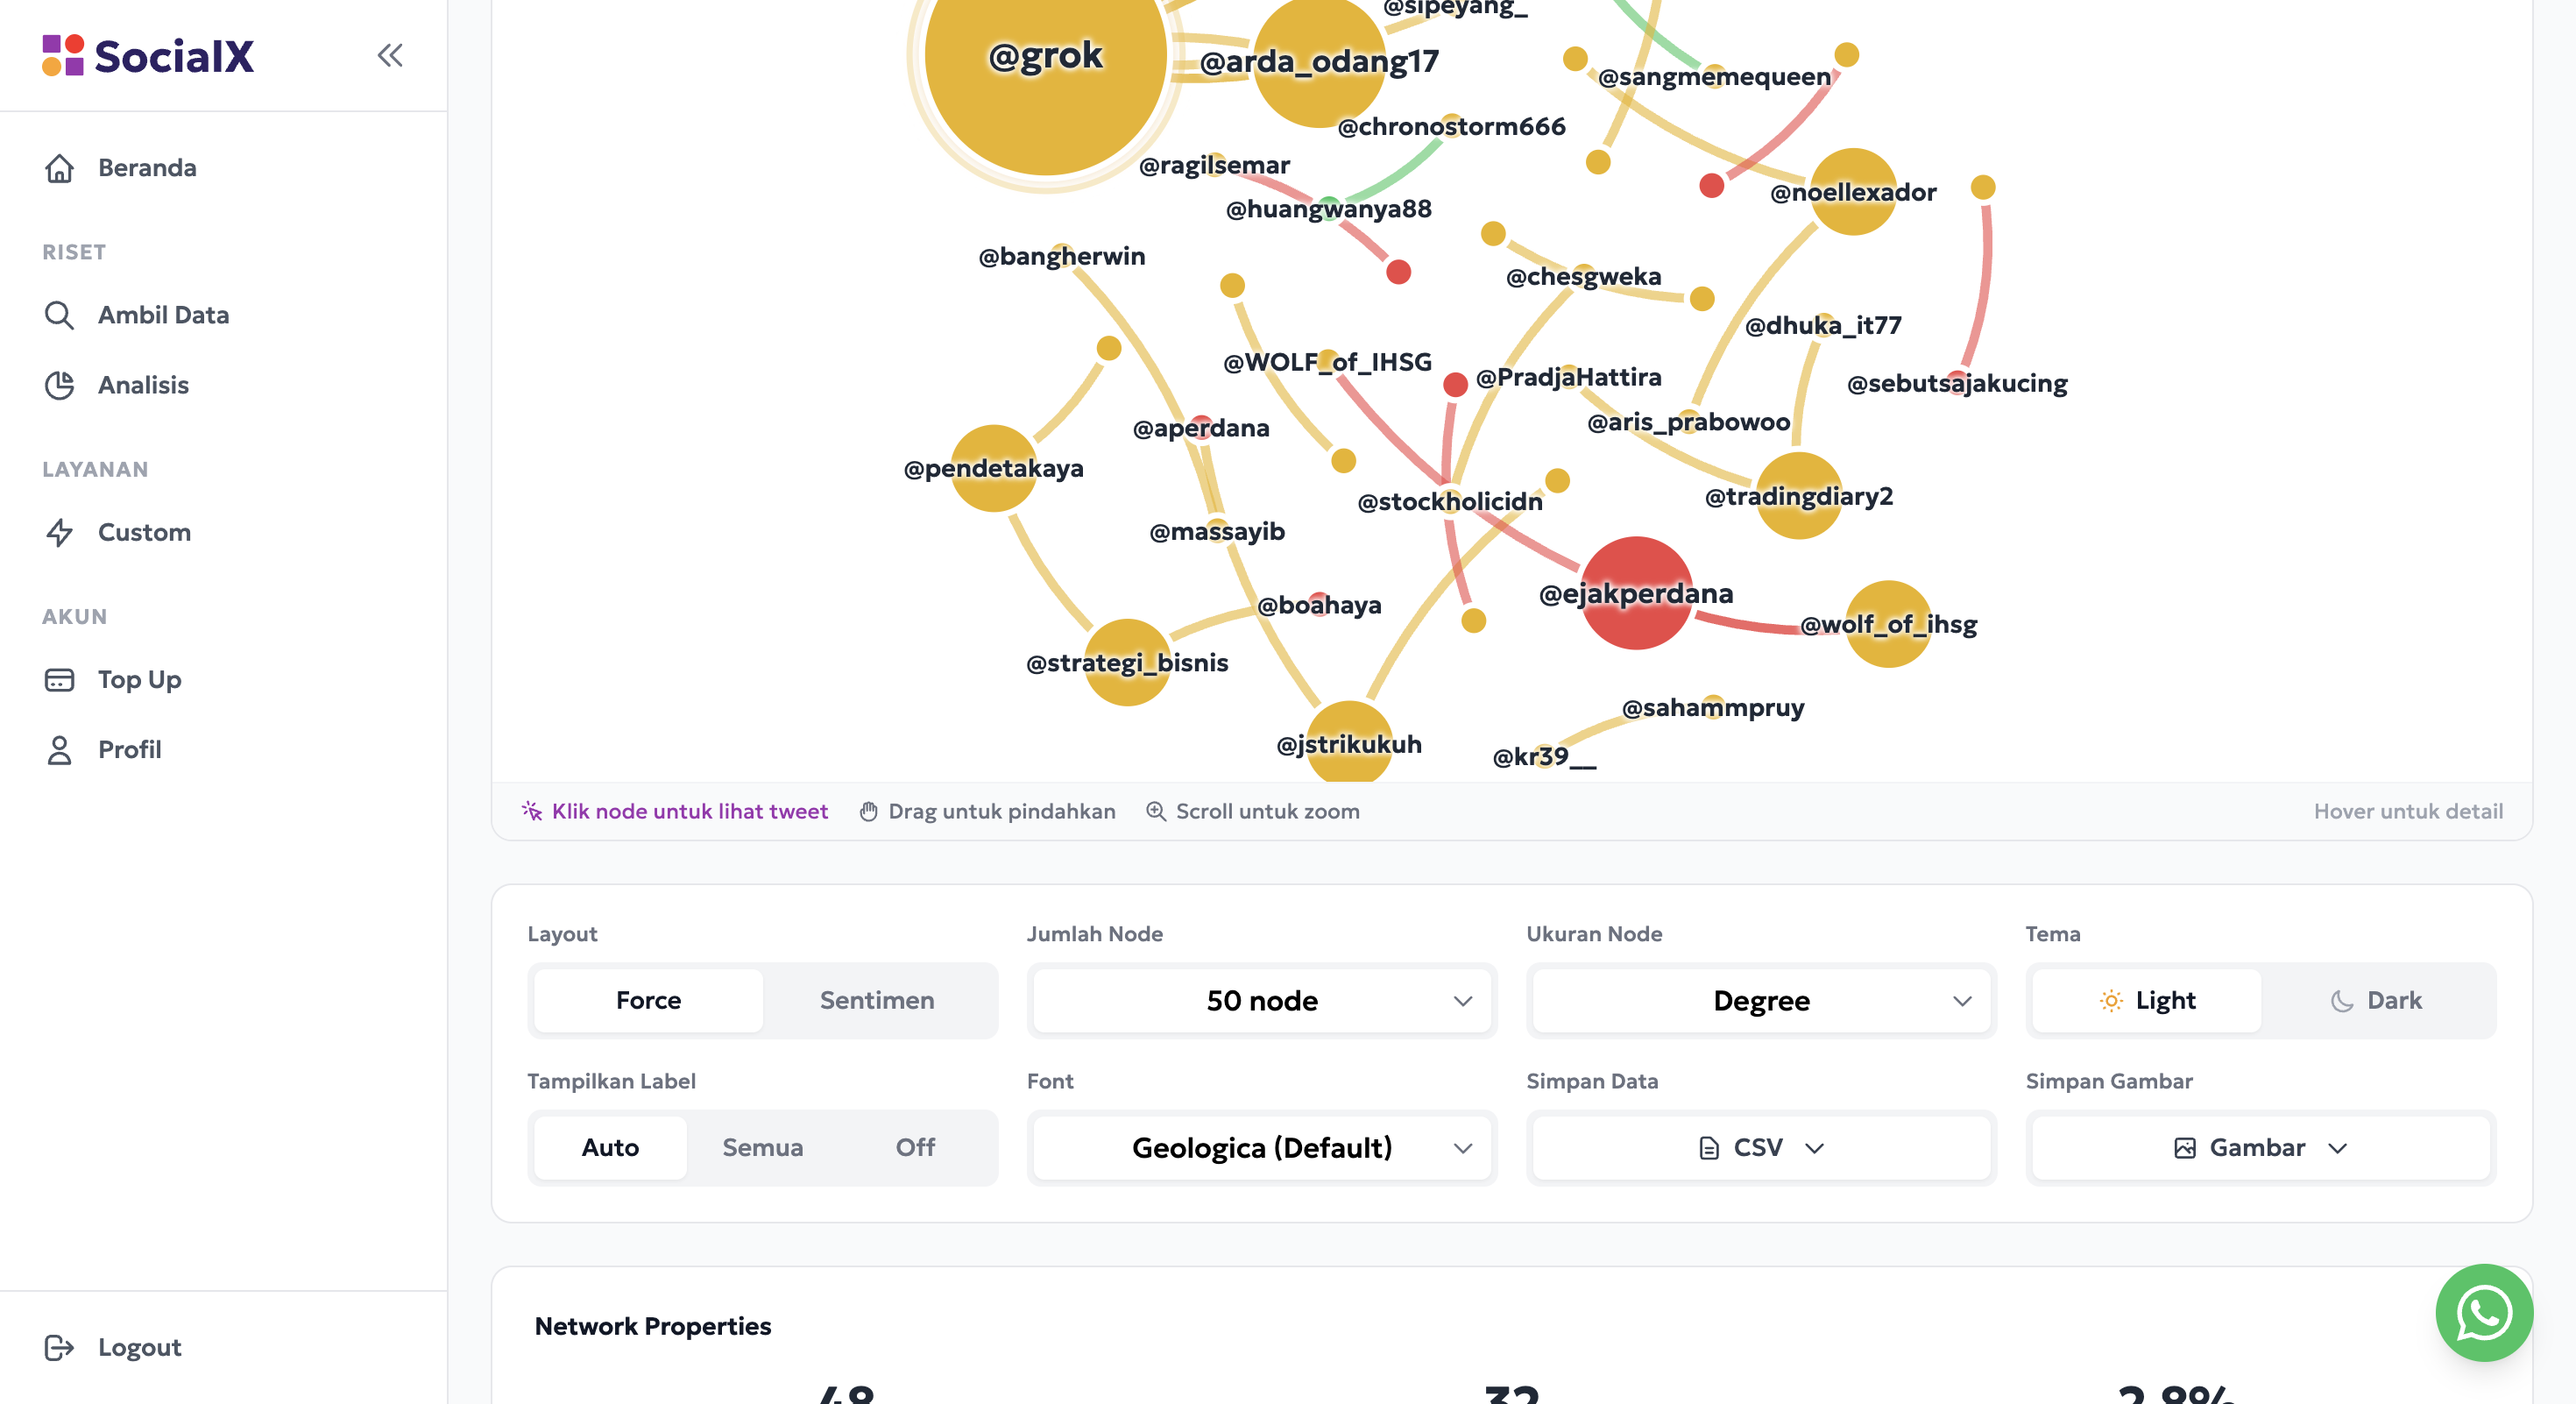Choose Semua for Tampilkan Label
The height and width of the screenshot is (1404, 2576).
point(761,1147)
